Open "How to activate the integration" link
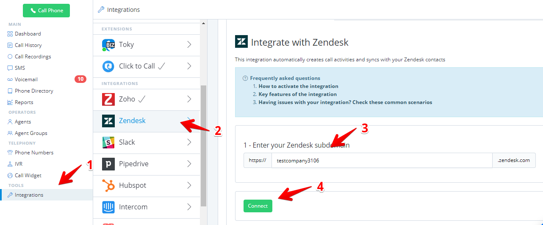Image resolution: width=543 pixels, height=225 pixels. tap(298, 86)
